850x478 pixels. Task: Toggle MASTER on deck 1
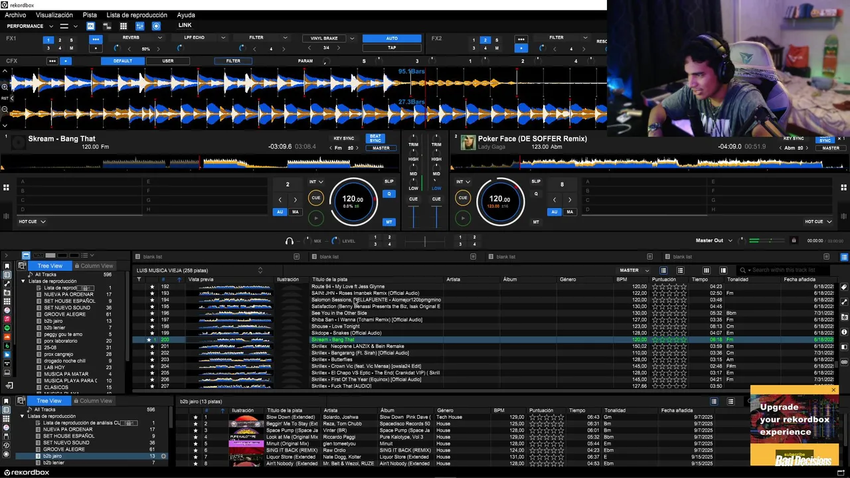pos(381,148)
